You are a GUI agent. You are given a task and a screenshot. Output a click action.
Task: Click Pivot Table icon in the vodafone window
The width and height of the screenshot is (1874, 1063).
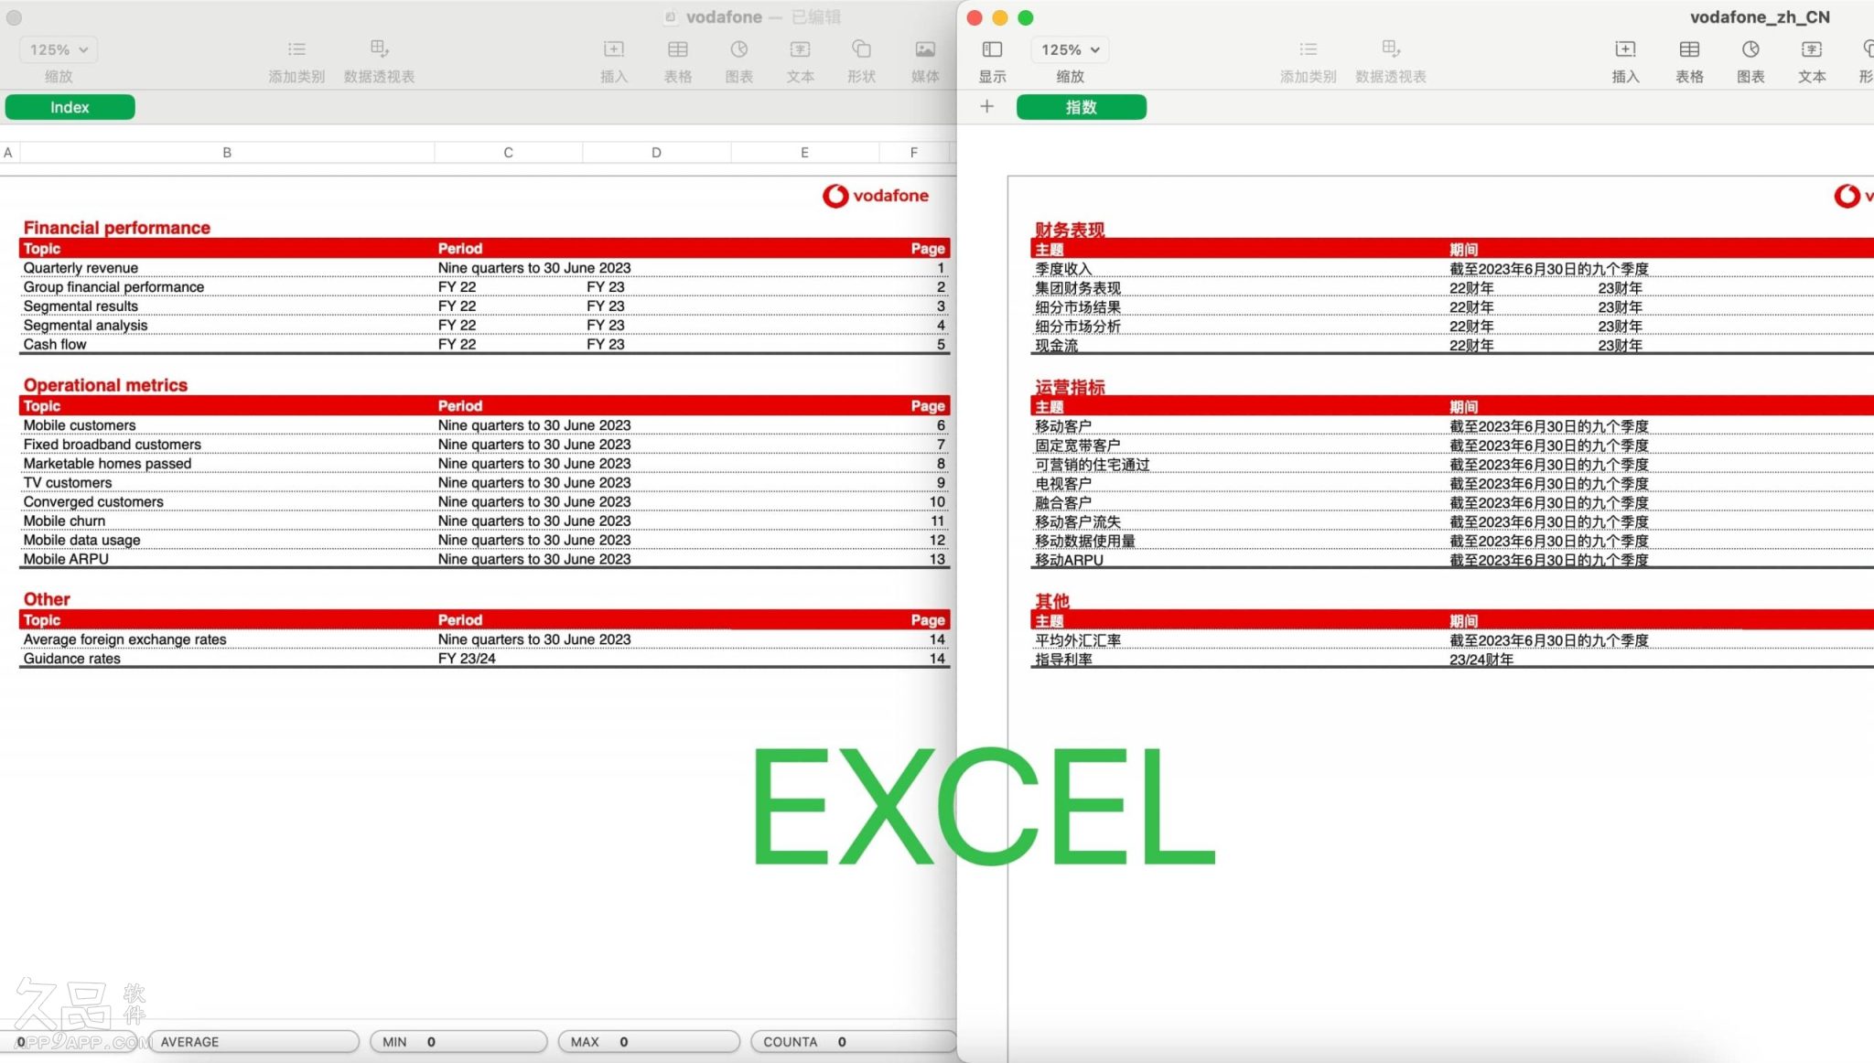379,48
